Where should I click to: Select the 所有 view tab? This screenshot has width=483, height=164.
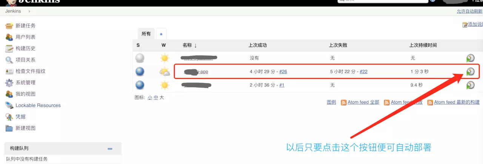point(146,34)
